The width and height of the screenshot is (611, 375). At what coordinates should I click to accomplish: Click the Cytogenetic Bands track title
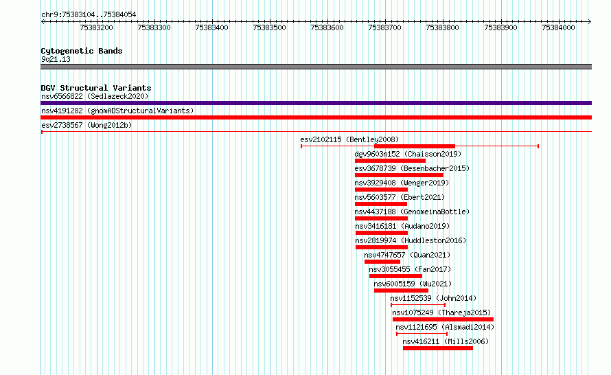point(82,51)
